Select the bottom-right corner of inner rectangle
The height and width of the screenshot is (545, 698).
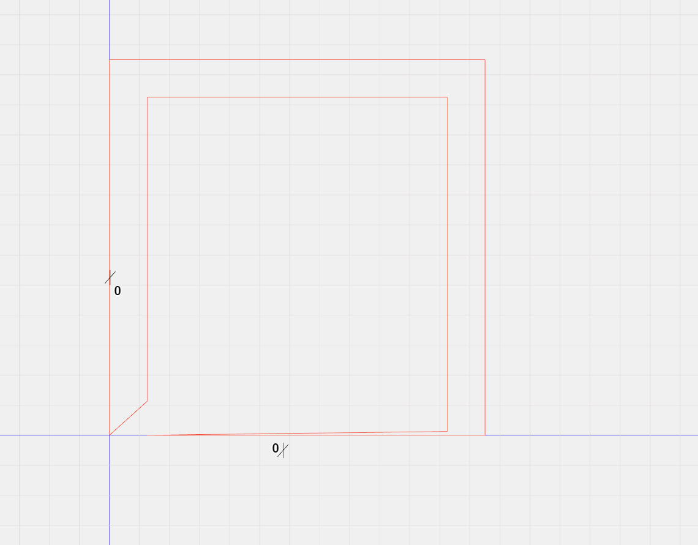click(x=447, y=430)
